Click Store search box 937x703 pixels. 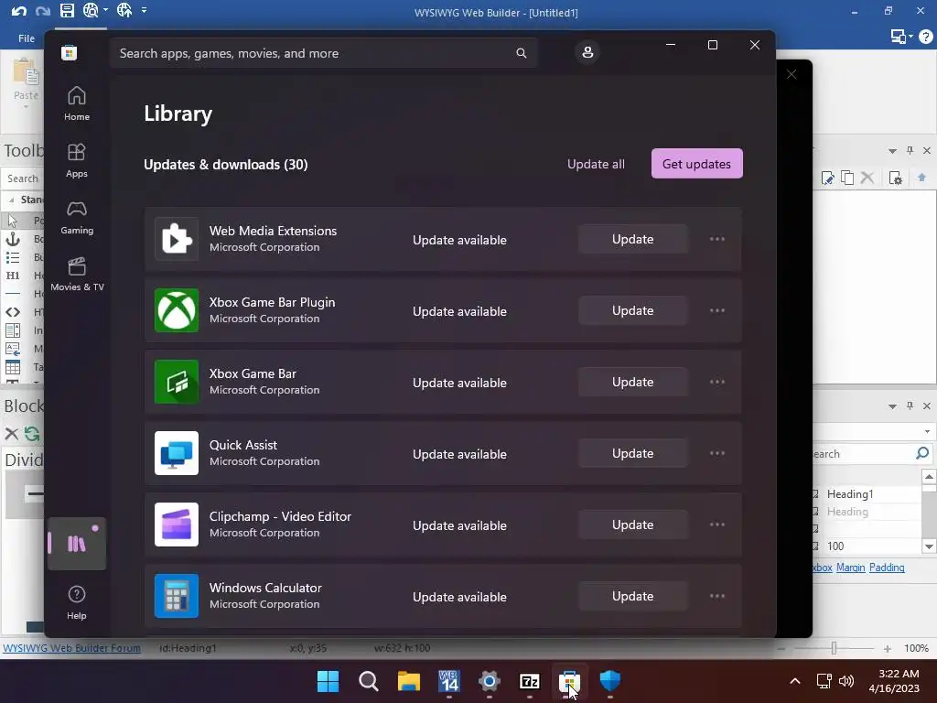(x=323, y=53)
